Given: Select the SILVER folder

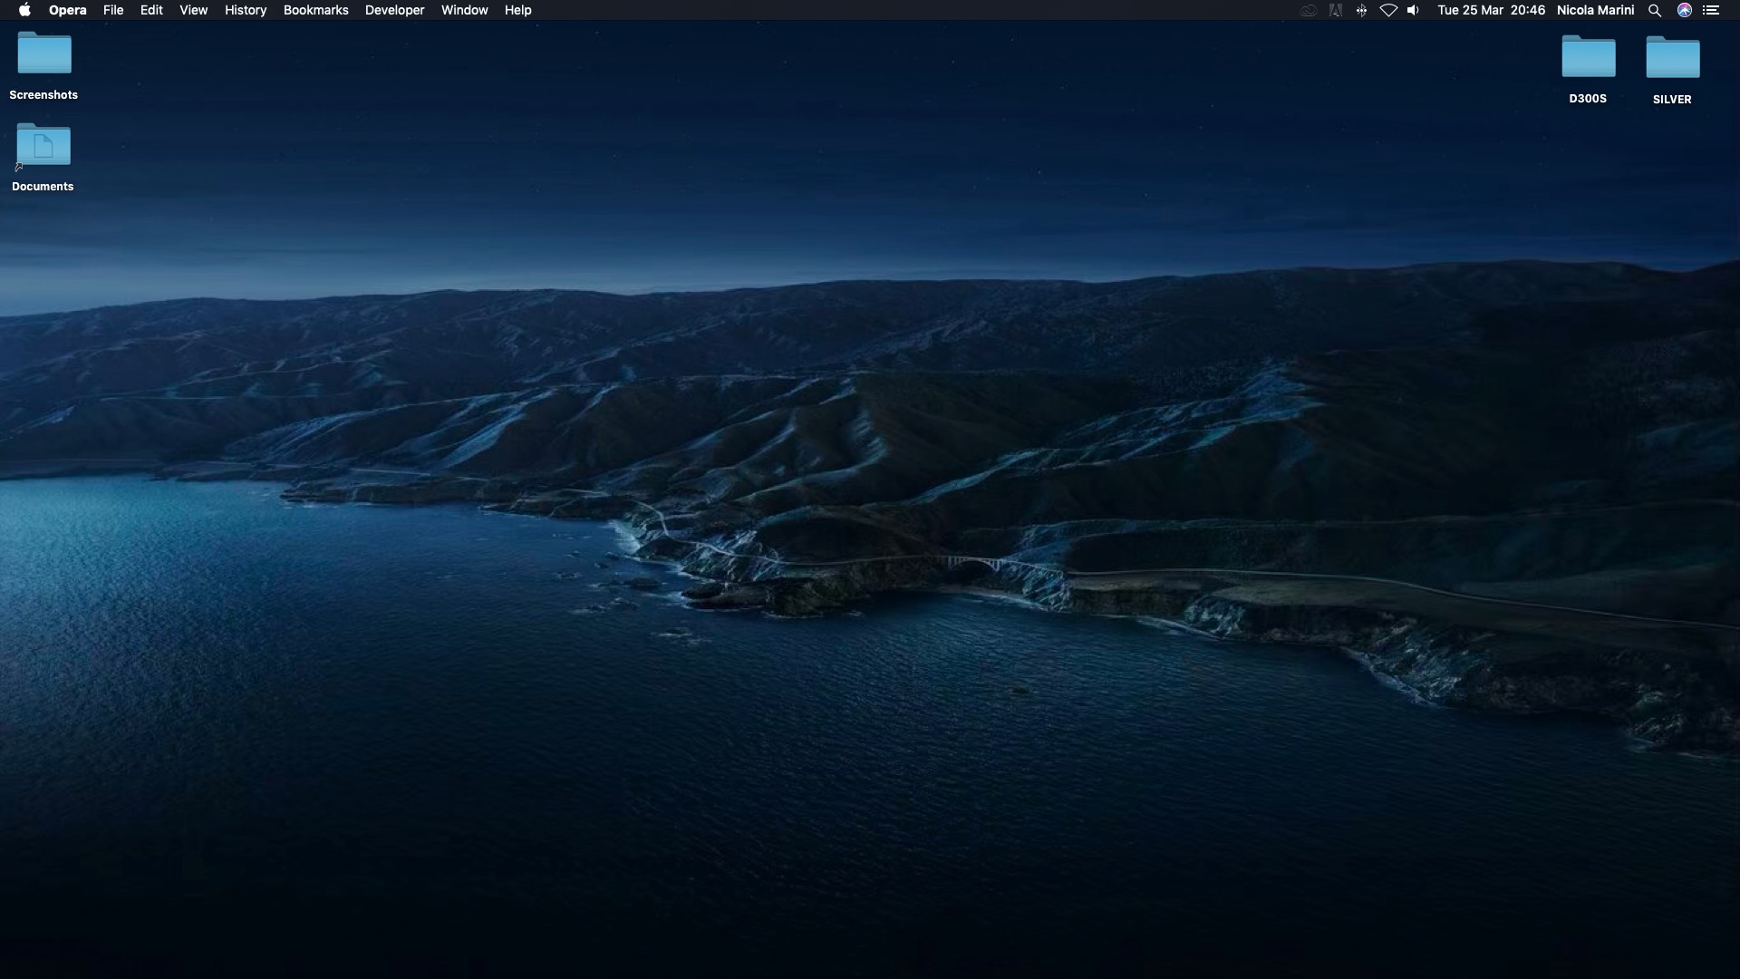Looking at the screenshot, I should click(1672, 58).
